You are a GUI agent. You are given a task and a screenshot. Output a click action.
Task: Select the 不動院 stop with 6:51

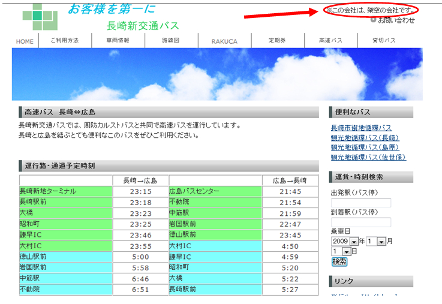click(66, 290)
